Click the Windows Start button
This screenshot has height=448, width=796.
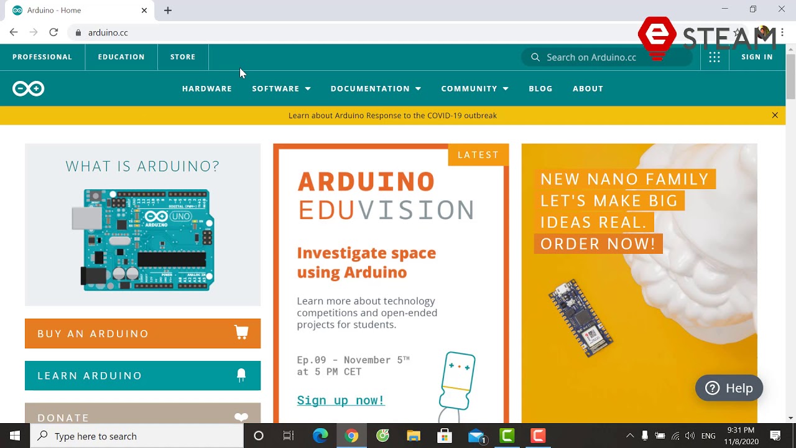pyautogui.click(x=15, y=436)
